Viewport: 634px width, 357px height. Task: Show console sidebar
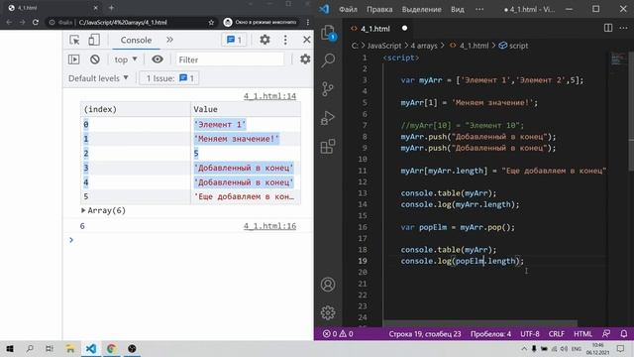(74, 59)
